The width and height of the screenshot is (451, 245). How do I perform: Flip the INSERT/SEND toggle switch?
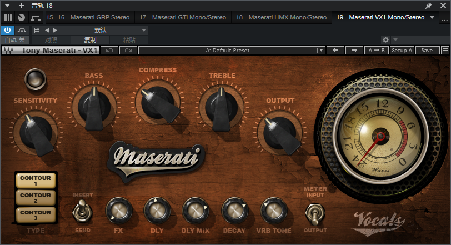pyautogui.click(x=82, y=211)
